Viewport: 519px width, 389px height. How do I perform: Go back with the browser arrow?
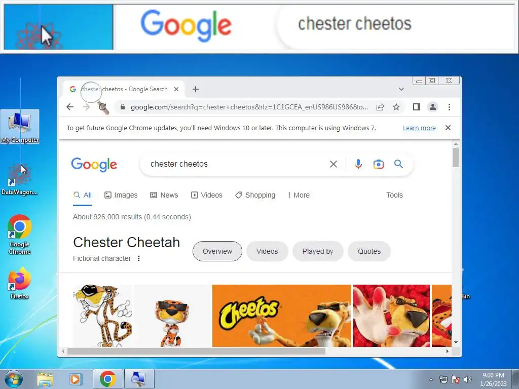coord(70,107)
